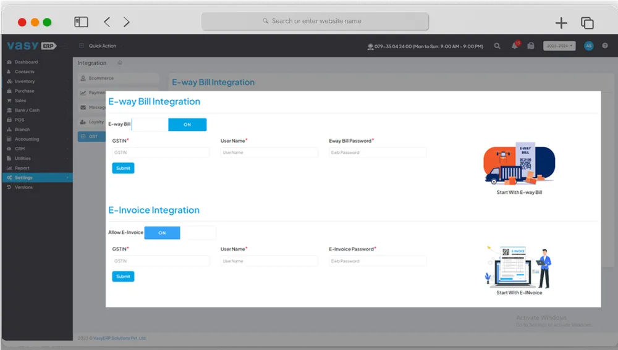618x350 pixels.
Task: Toggle the Allow E-Invoice ON switch
Action: point(162,233)
